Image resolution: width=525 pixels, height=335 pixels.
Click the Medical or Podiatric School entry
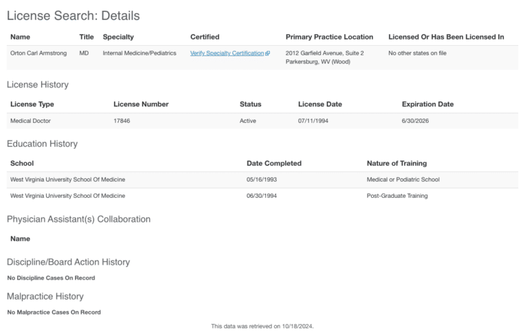click(403, 179)
